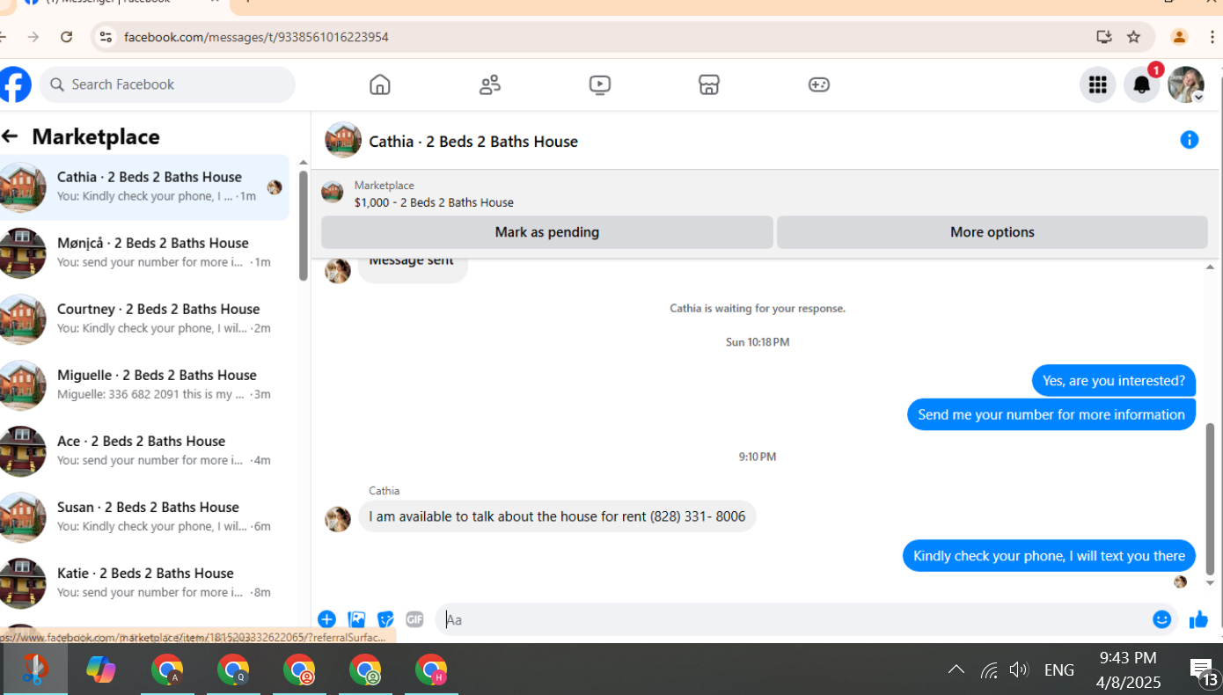
Task: Choose a sticker icon in composer
Action: point(385,619)
